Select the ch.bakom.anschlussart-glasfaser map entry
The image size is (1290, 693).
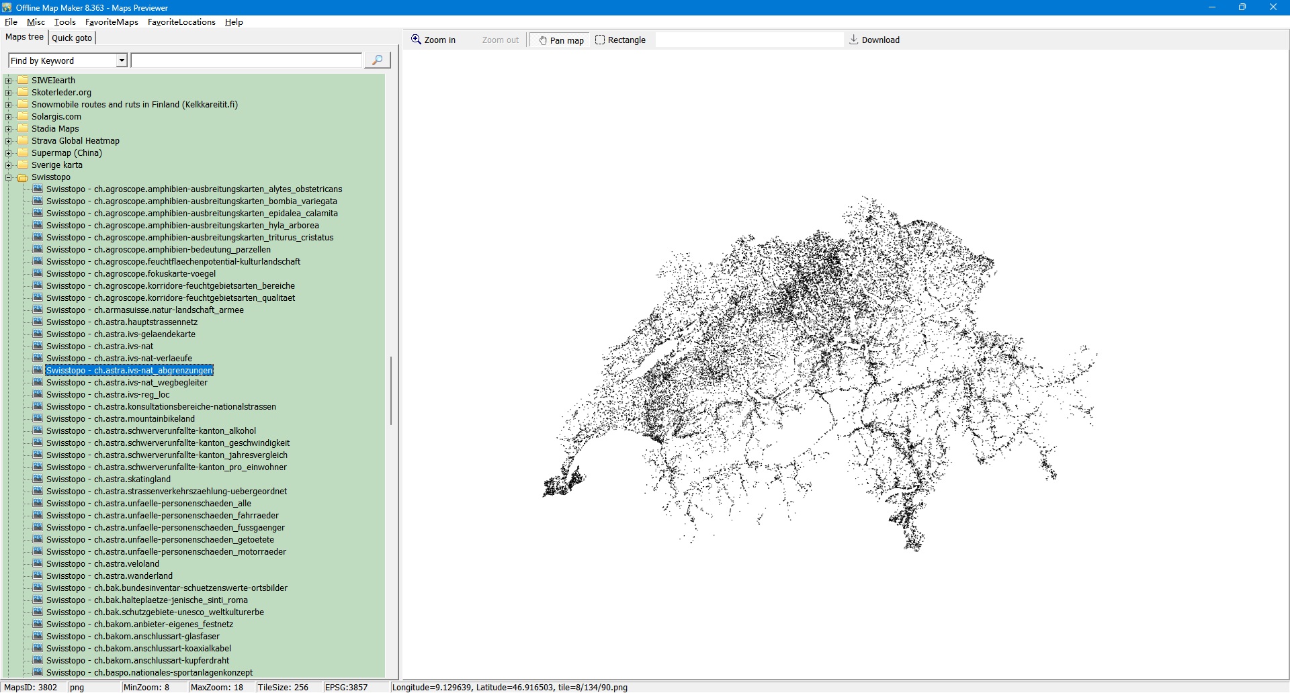[132, 637]
